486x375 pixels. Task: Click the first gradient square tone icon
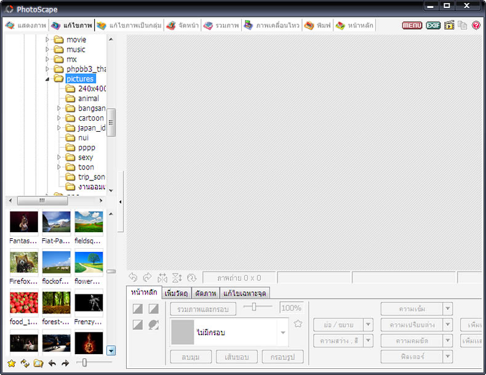click(138, 308)
